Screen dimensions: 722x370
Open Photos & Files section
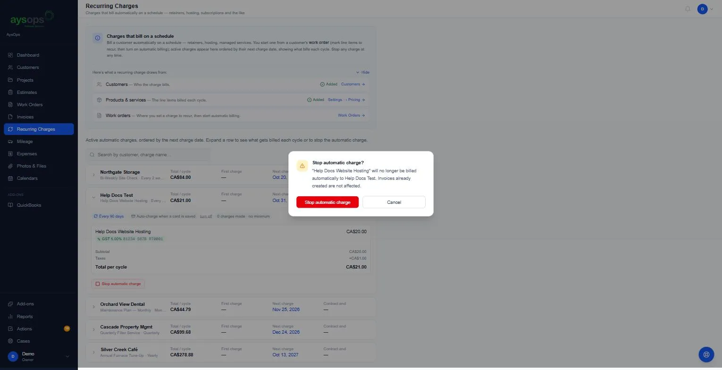pyautogui.click(x=39, y=166)
